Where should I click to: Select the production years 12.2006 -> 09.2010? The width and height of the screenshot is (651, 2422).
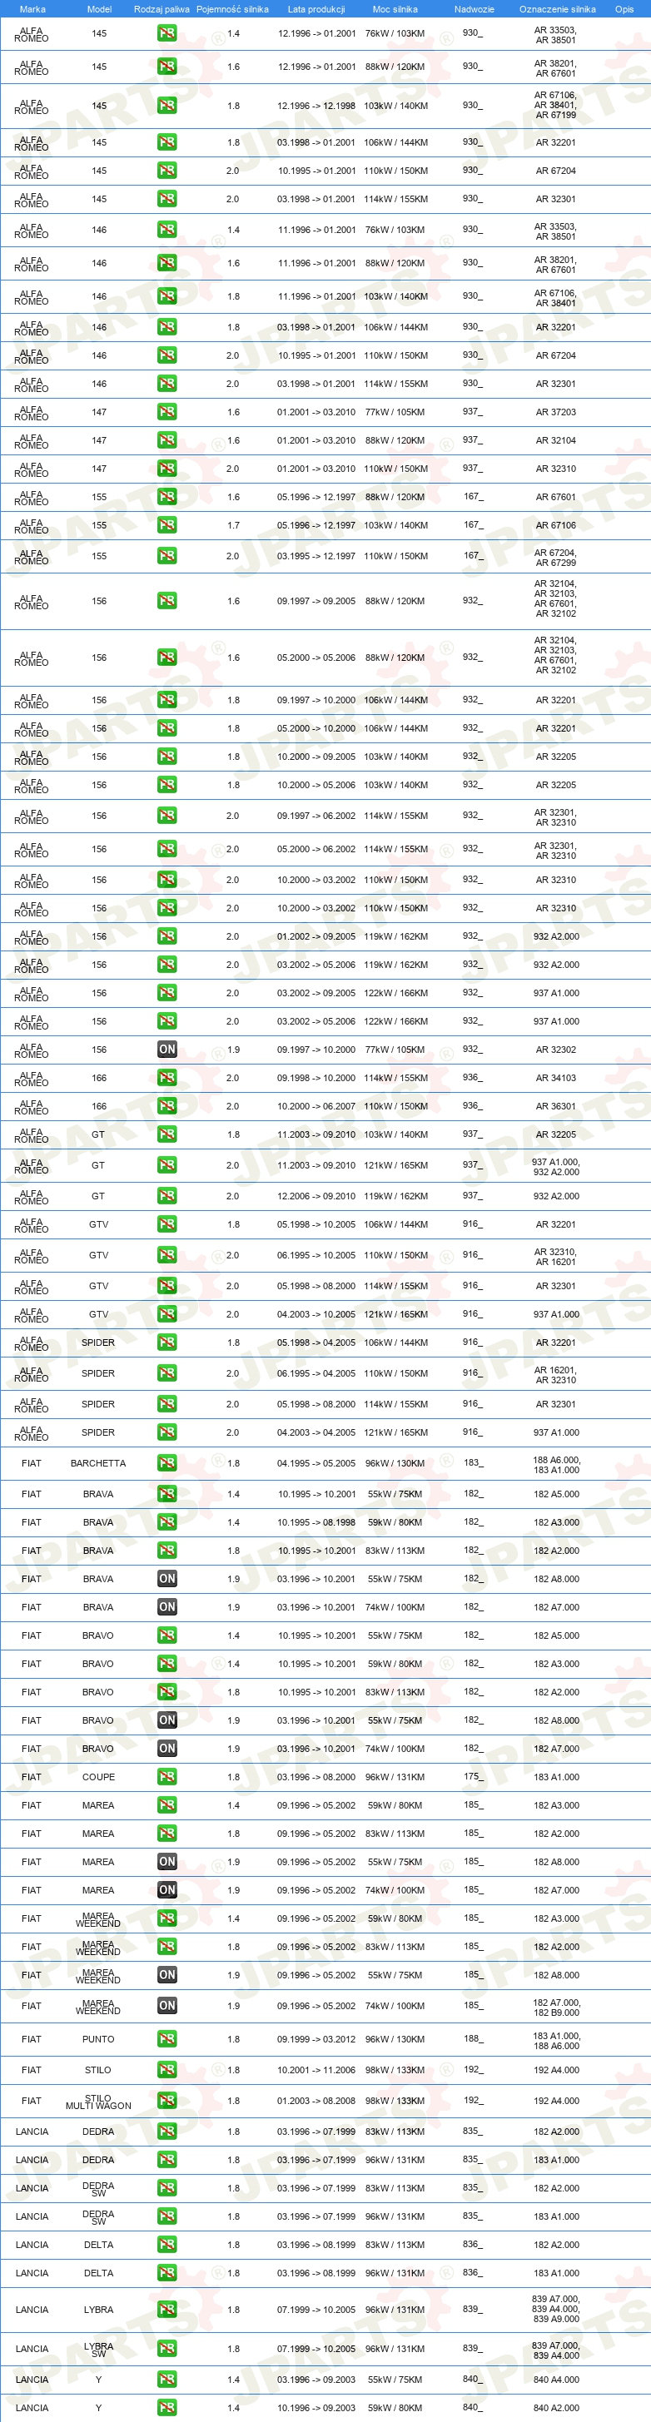click(x=316, y=1196)
